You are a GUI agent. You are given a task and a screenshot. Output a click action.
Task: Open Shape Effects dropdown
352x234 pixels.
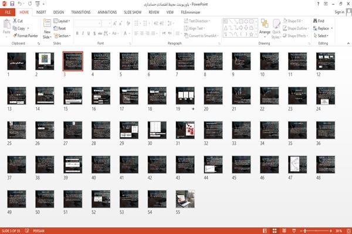[x=296, y=36]
